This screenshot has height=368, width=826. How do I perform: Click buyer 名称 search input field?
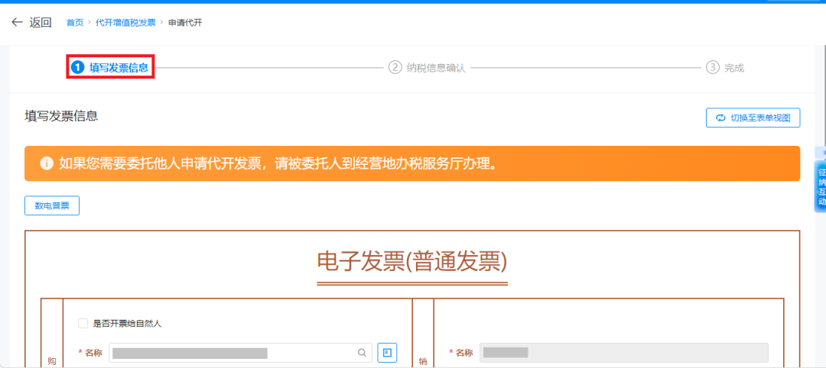[241, 353]
